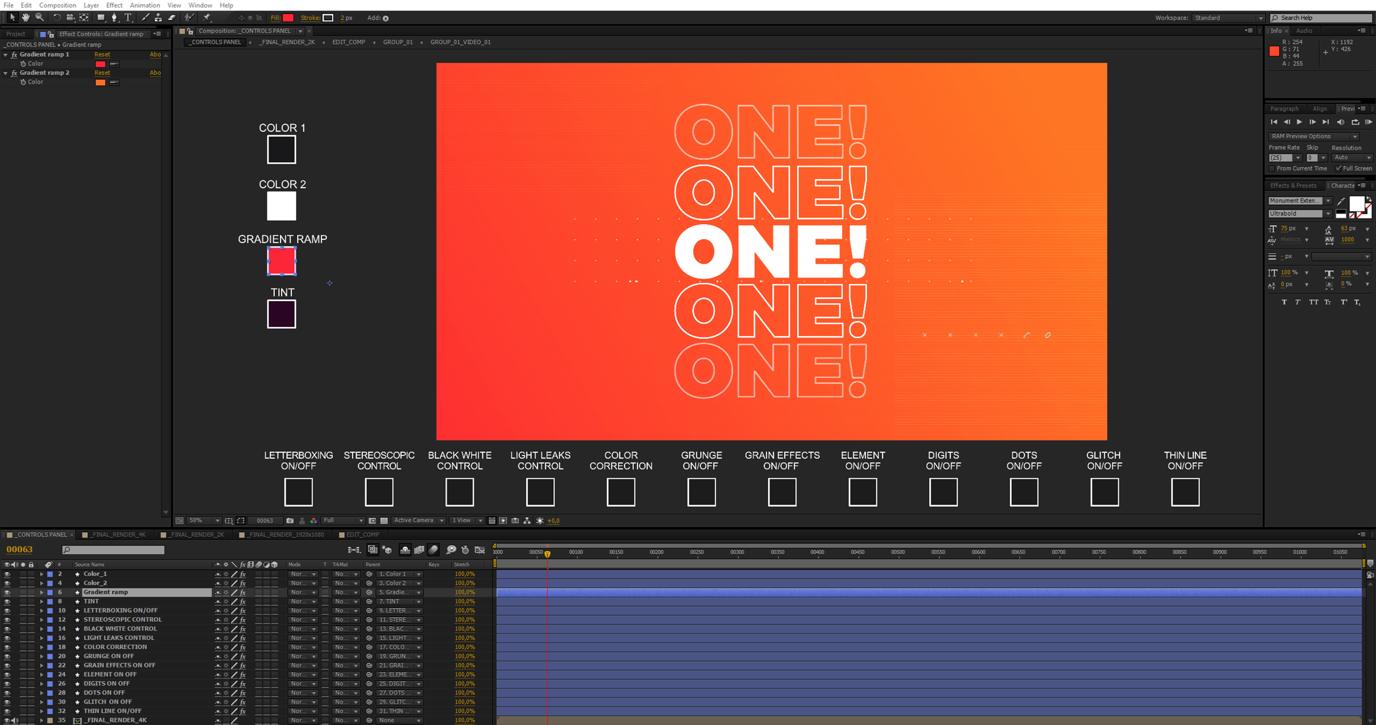Viewport: 1376px width, 725px height.
Task: Enable the From Current Time checkbox
Action: pos(1272,168)
